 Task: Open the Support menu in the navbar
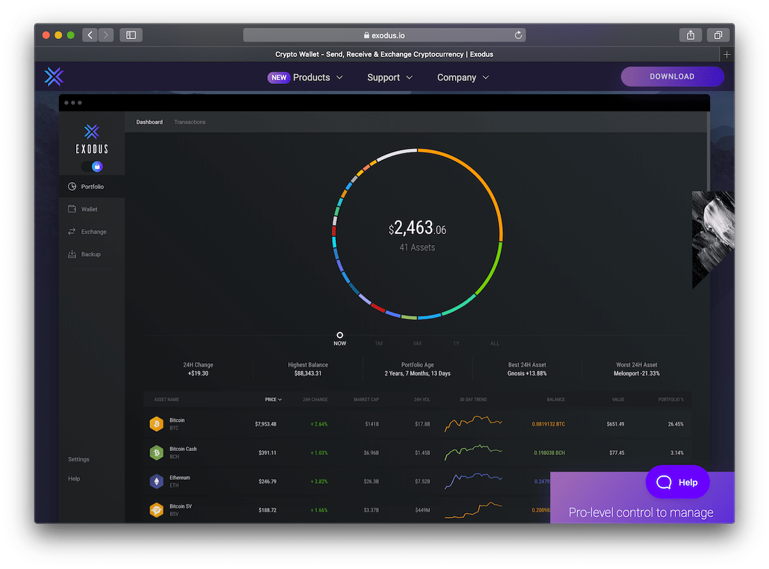(x=384, y=77)
